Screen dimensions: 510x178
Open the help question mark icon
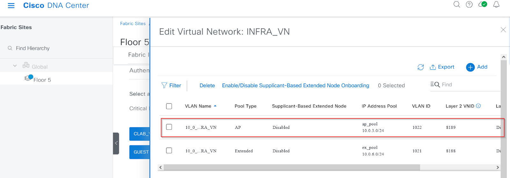click(x=469, y=4)
